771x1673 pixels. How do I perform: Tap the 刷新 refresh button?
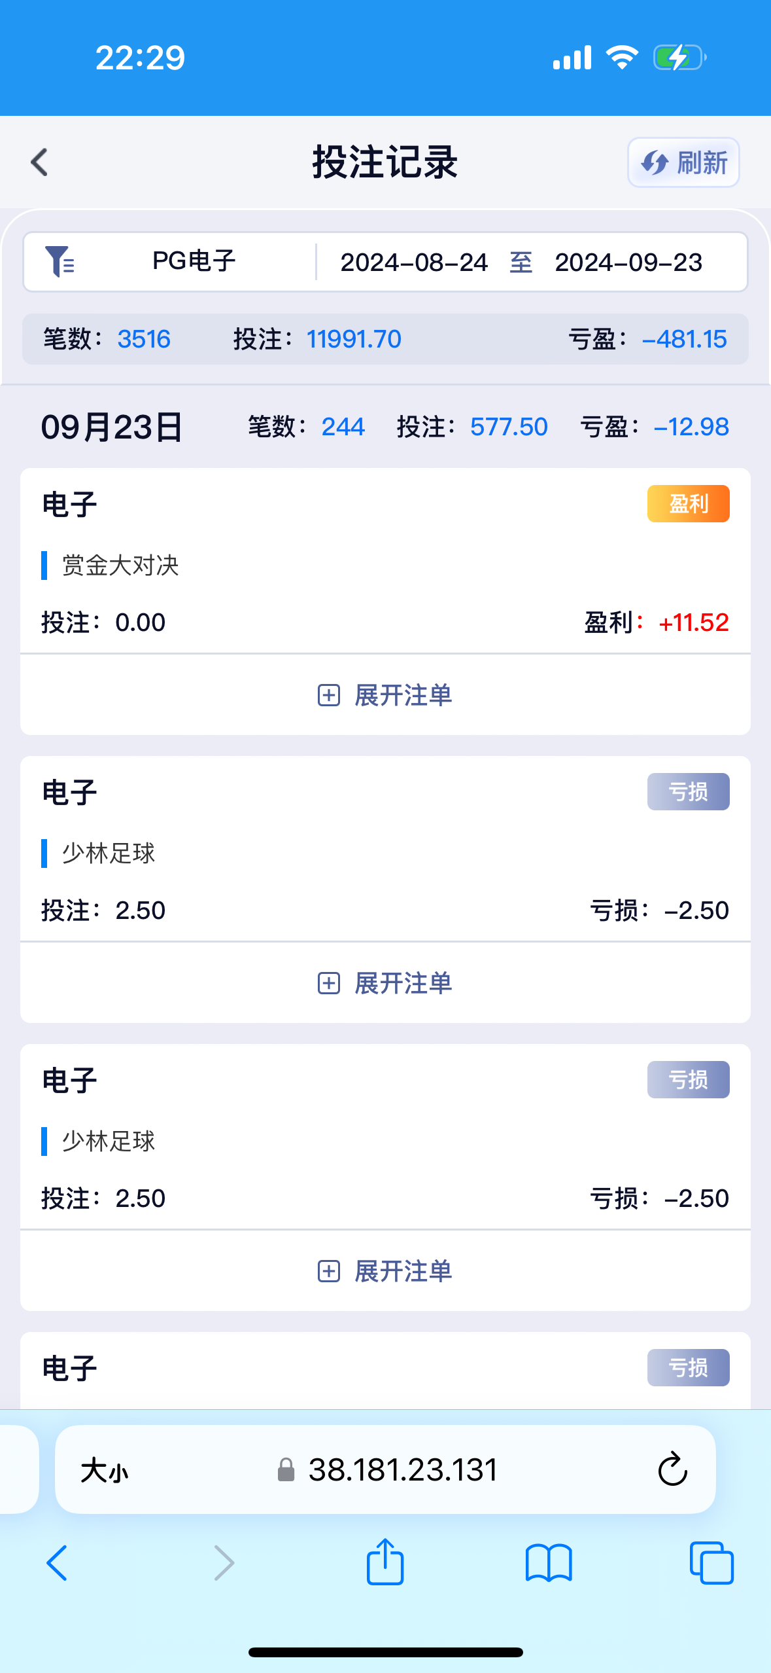(683, 162)
